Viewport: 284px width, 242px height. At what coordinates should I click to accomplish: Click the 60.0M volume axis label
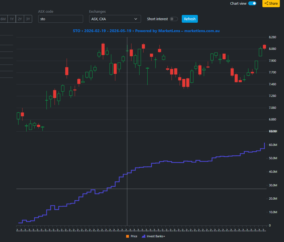coord(273,145)
